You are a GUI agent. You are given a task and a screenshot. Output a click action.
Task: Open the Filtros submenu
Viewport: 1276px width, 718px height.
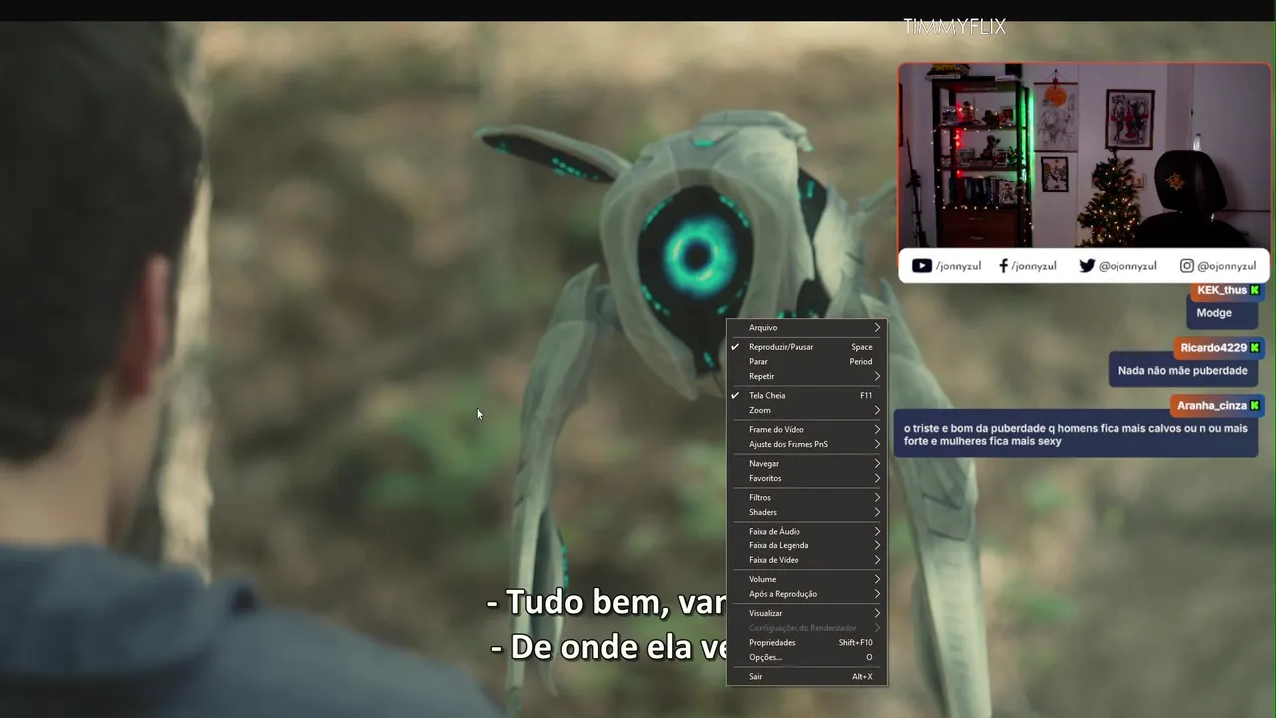click(x=806, y=498)
